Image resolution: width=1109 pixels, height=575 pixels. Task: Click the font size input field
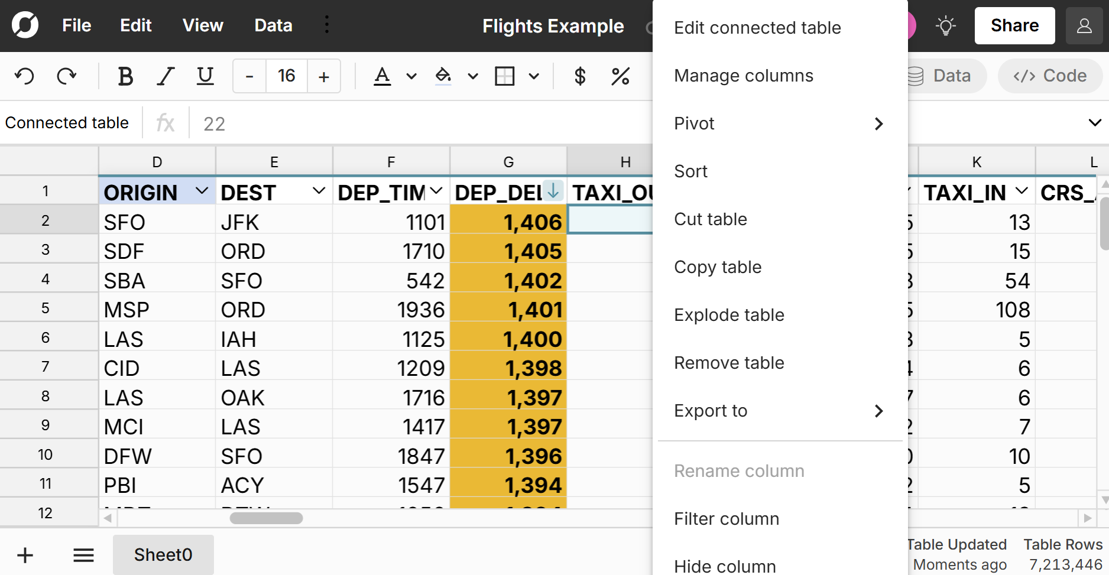point(286,76)
